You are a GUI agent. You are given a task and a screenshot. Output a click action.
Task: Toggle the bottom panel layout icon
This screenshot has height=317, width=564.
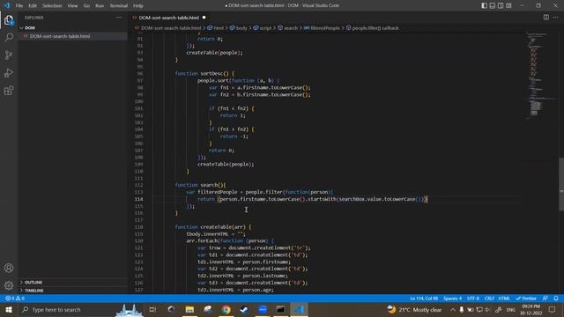493,5
